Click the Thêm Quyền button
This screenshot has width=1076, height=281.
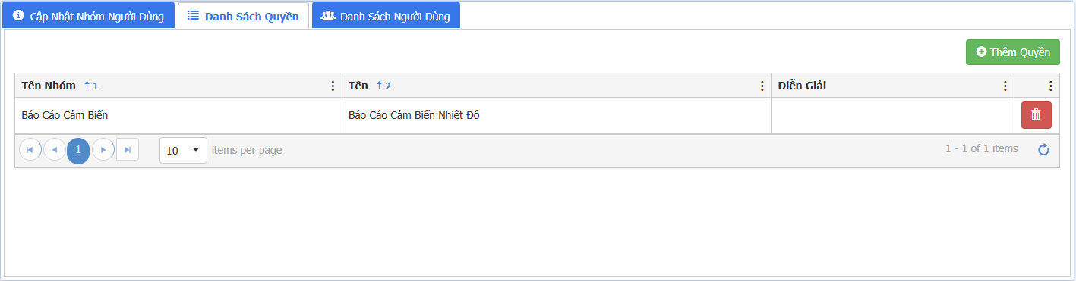[x=1013, y=52]
